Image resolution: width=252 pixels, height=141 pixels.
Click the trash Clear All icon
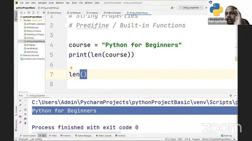(25, 123)
